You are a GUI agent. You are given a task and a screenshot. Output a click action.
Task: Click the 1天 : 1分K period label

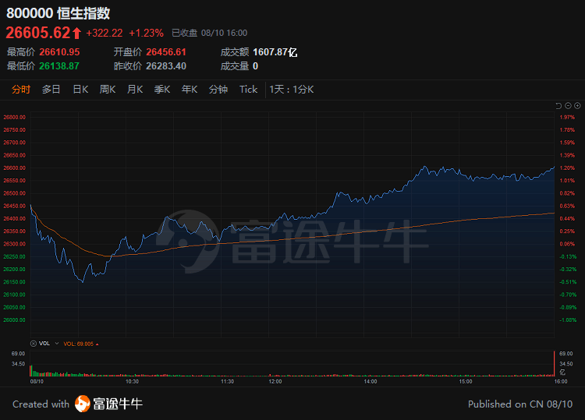(292, 90)
